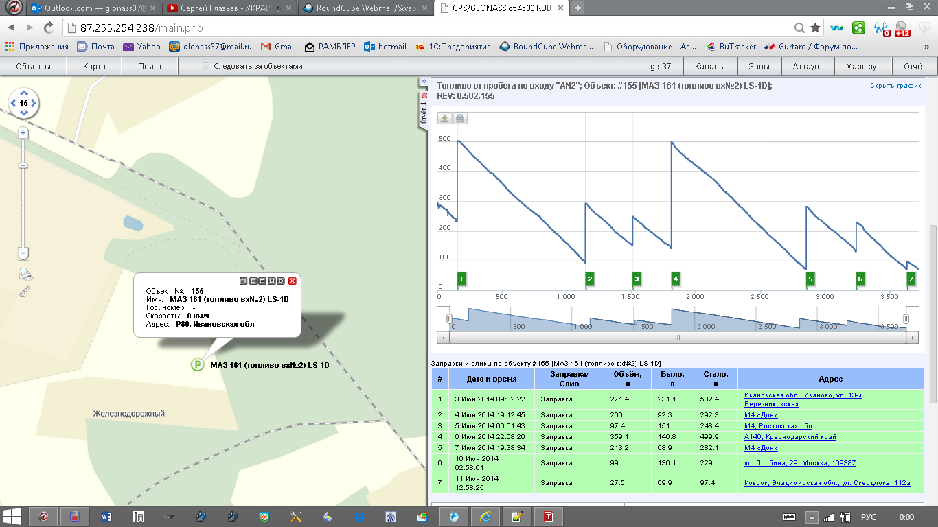Bookmark this page with the star icon
The height and width of the screenshot is (527, 938).
(x=815, y=28)
